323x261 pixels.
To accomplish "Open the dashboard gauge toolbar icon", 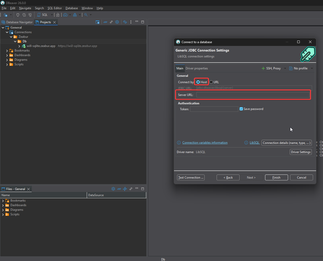I will tap(65, 15).
